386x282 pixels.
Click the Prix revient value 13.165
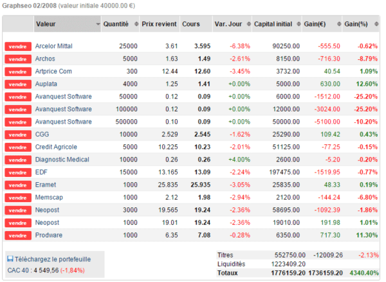168,172
